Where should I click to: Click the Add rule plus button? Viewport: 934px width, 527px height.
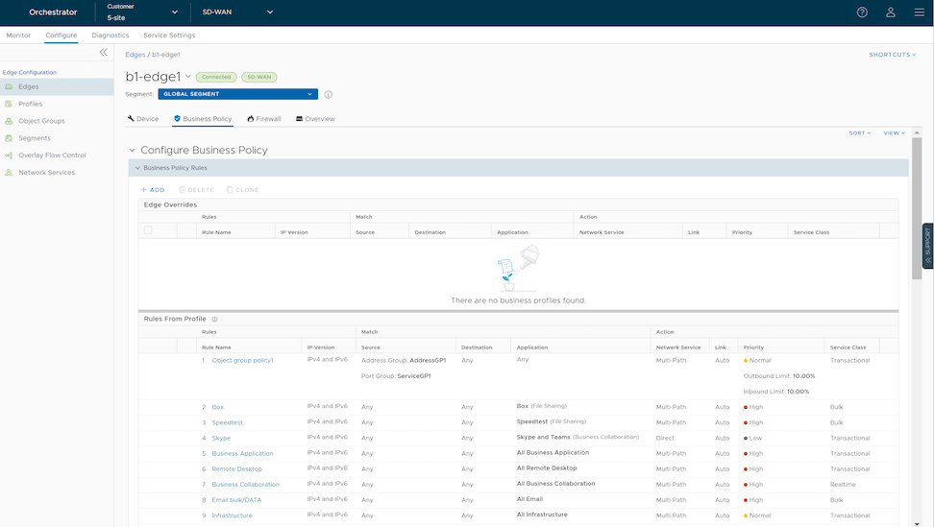[153, 190]
